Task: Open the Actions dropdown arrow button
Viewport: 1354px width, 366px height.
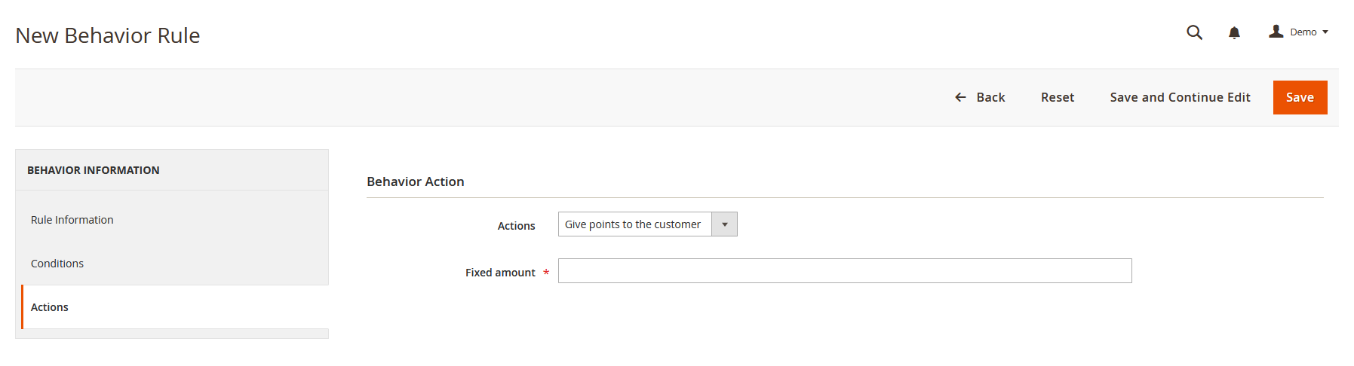Action: coord(724,224)
